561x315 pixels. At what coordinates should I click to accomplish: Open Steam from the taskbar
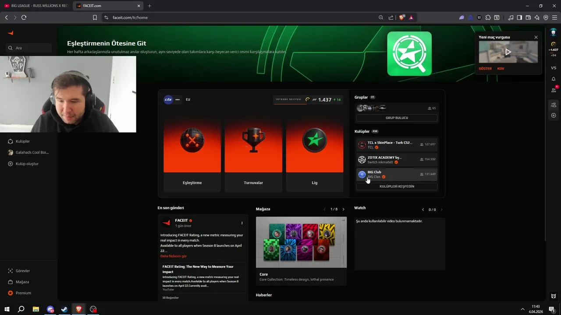point(64,309)
